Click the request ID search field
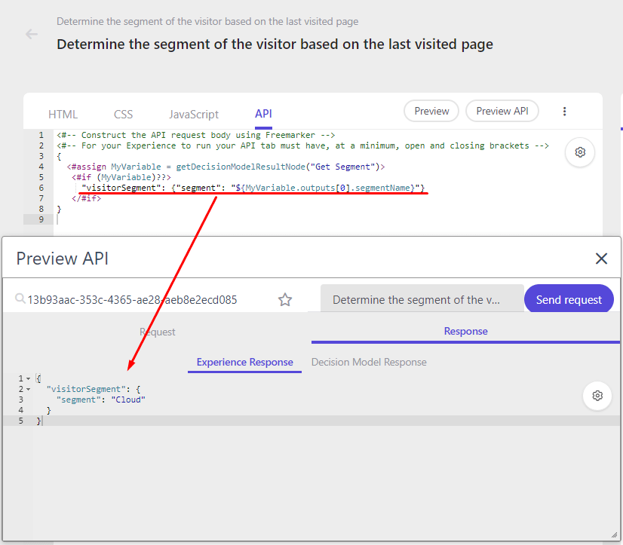The height and width of the screenshot is (545, 623). [136, 299]
